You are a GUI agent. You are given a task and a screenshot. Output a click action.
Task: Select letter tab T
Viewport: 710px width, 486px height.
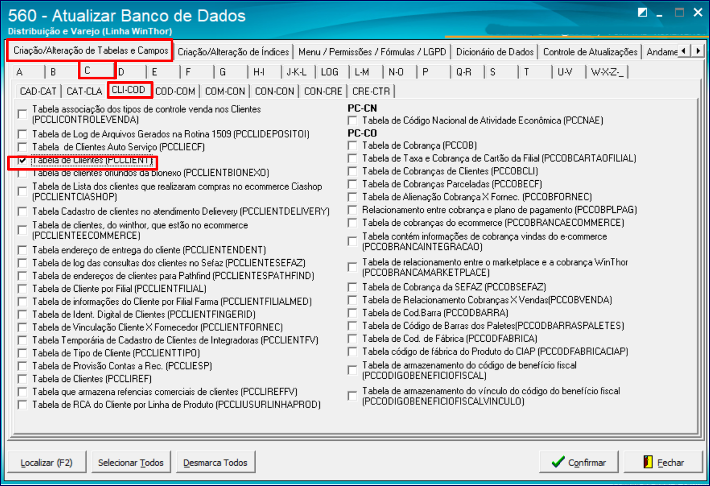tap(536, 72)
